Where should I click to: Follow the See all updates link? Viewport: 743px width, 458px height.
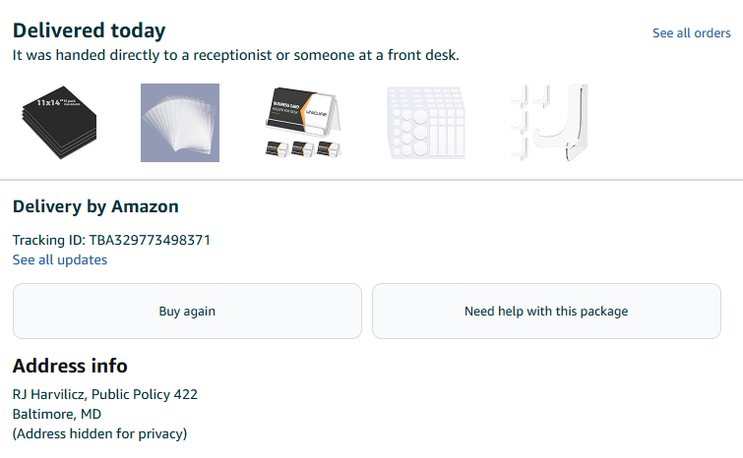coord(60,260)
